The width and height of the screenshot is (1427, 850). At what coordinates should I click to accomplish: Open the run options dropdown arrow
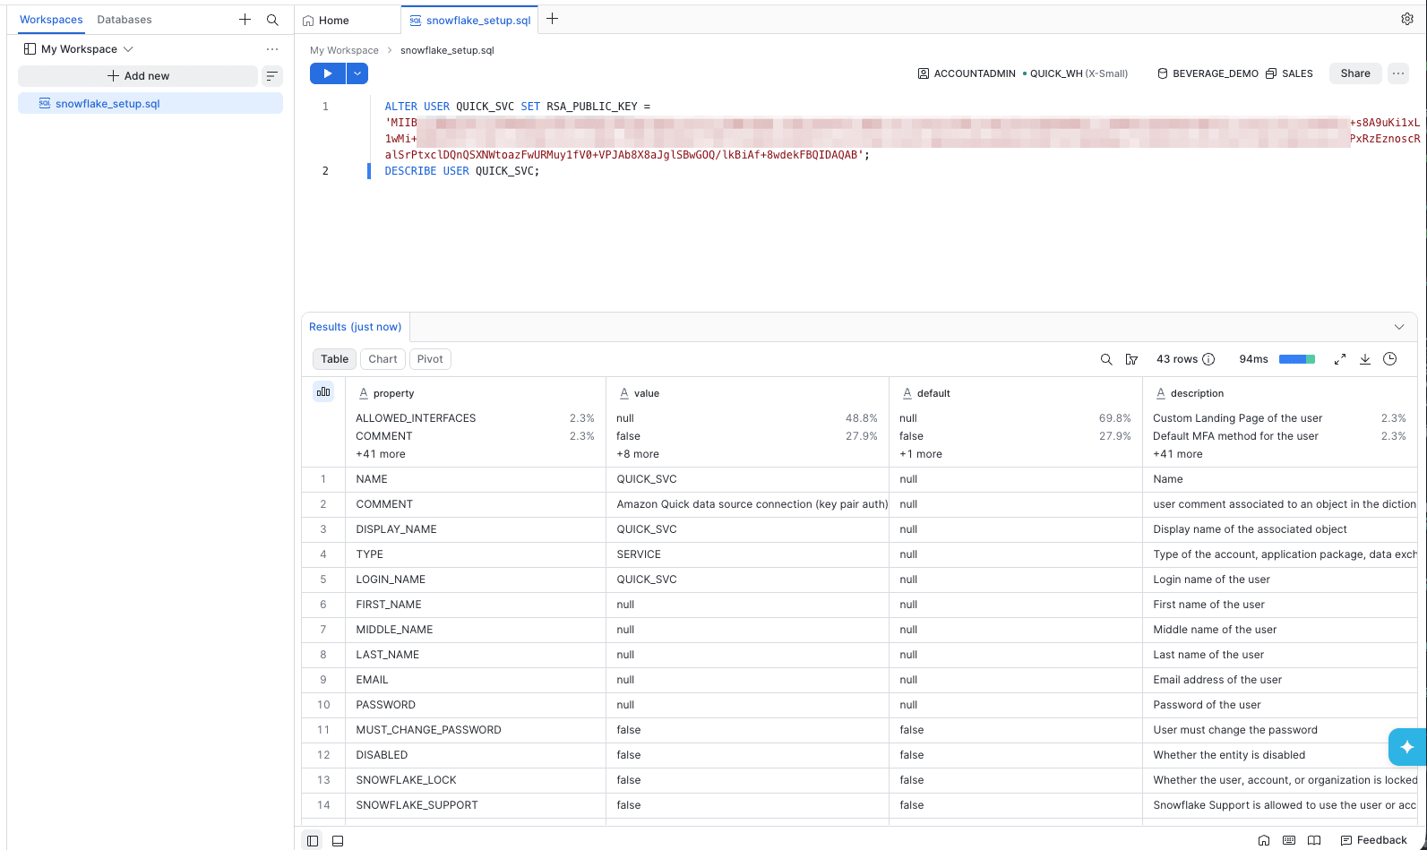coord(357,73)
